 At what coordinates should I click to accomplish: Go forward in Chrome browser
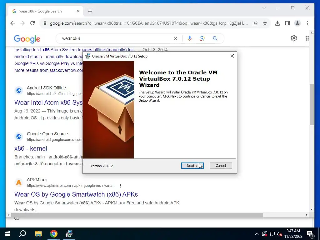22,23
